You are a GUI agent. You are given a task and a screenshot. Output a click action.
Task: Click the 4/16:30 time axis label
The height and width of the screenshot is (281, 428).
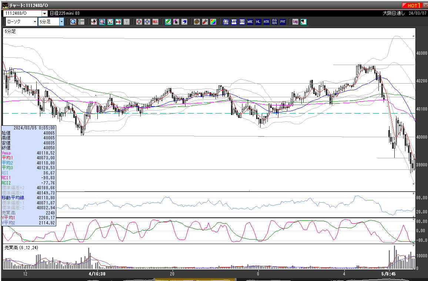click(x=97, y=274)
